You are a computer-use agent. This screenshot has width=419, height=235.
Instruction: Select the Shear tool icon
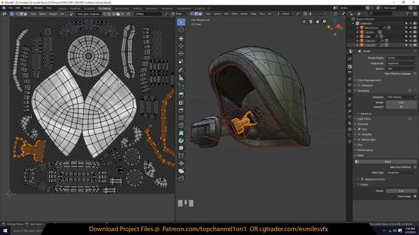tap(181, 171)
